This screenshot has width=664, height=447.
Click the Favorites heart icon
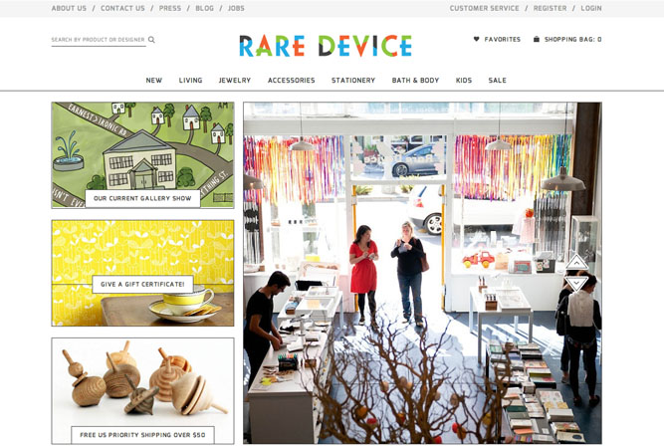477,39
